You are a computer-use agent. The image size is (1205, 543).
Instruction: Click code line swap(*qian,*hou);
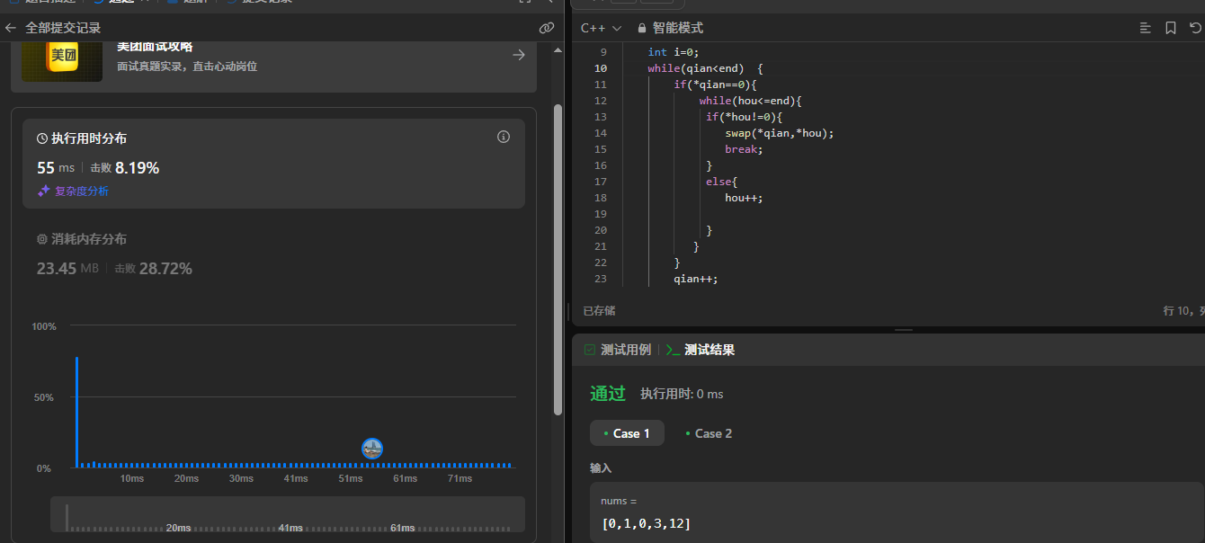[780, 133]
